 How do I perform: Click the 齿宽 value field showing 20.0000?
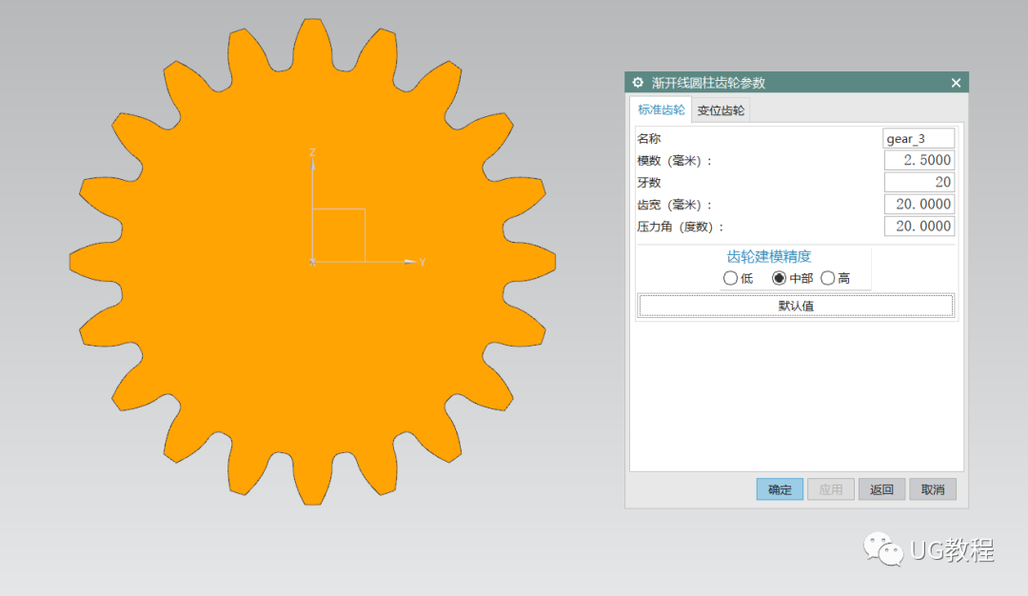click(x=918, y=204)
